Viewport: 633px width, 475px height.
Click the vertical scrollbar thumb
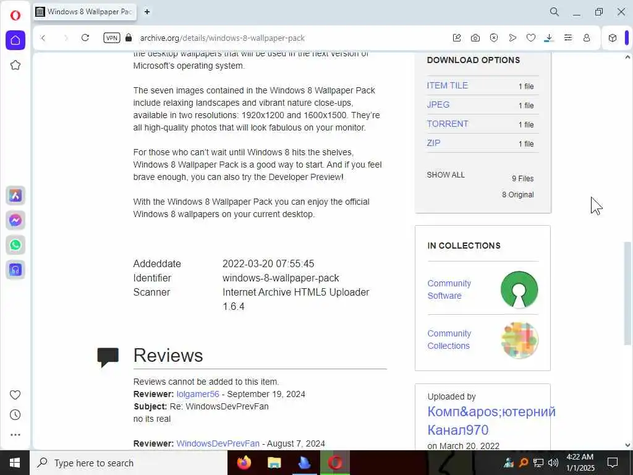(x=627, y=293)
